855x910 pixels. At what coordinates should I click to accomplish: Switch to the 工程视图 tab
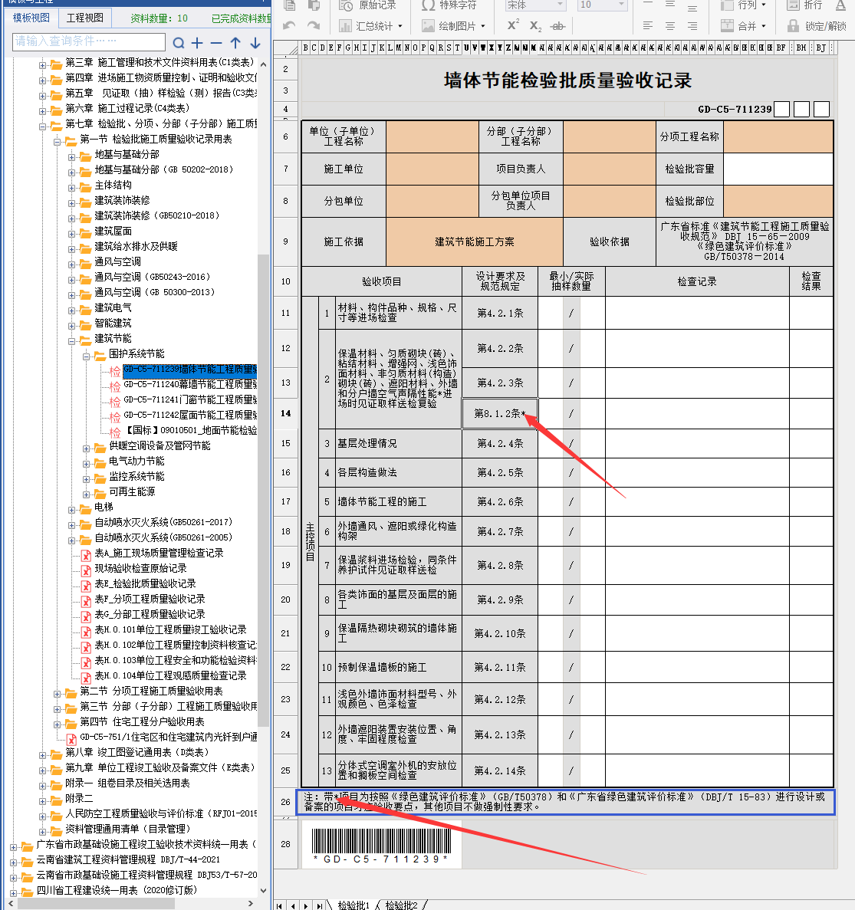pyautogui.click(x=84, y=18)
